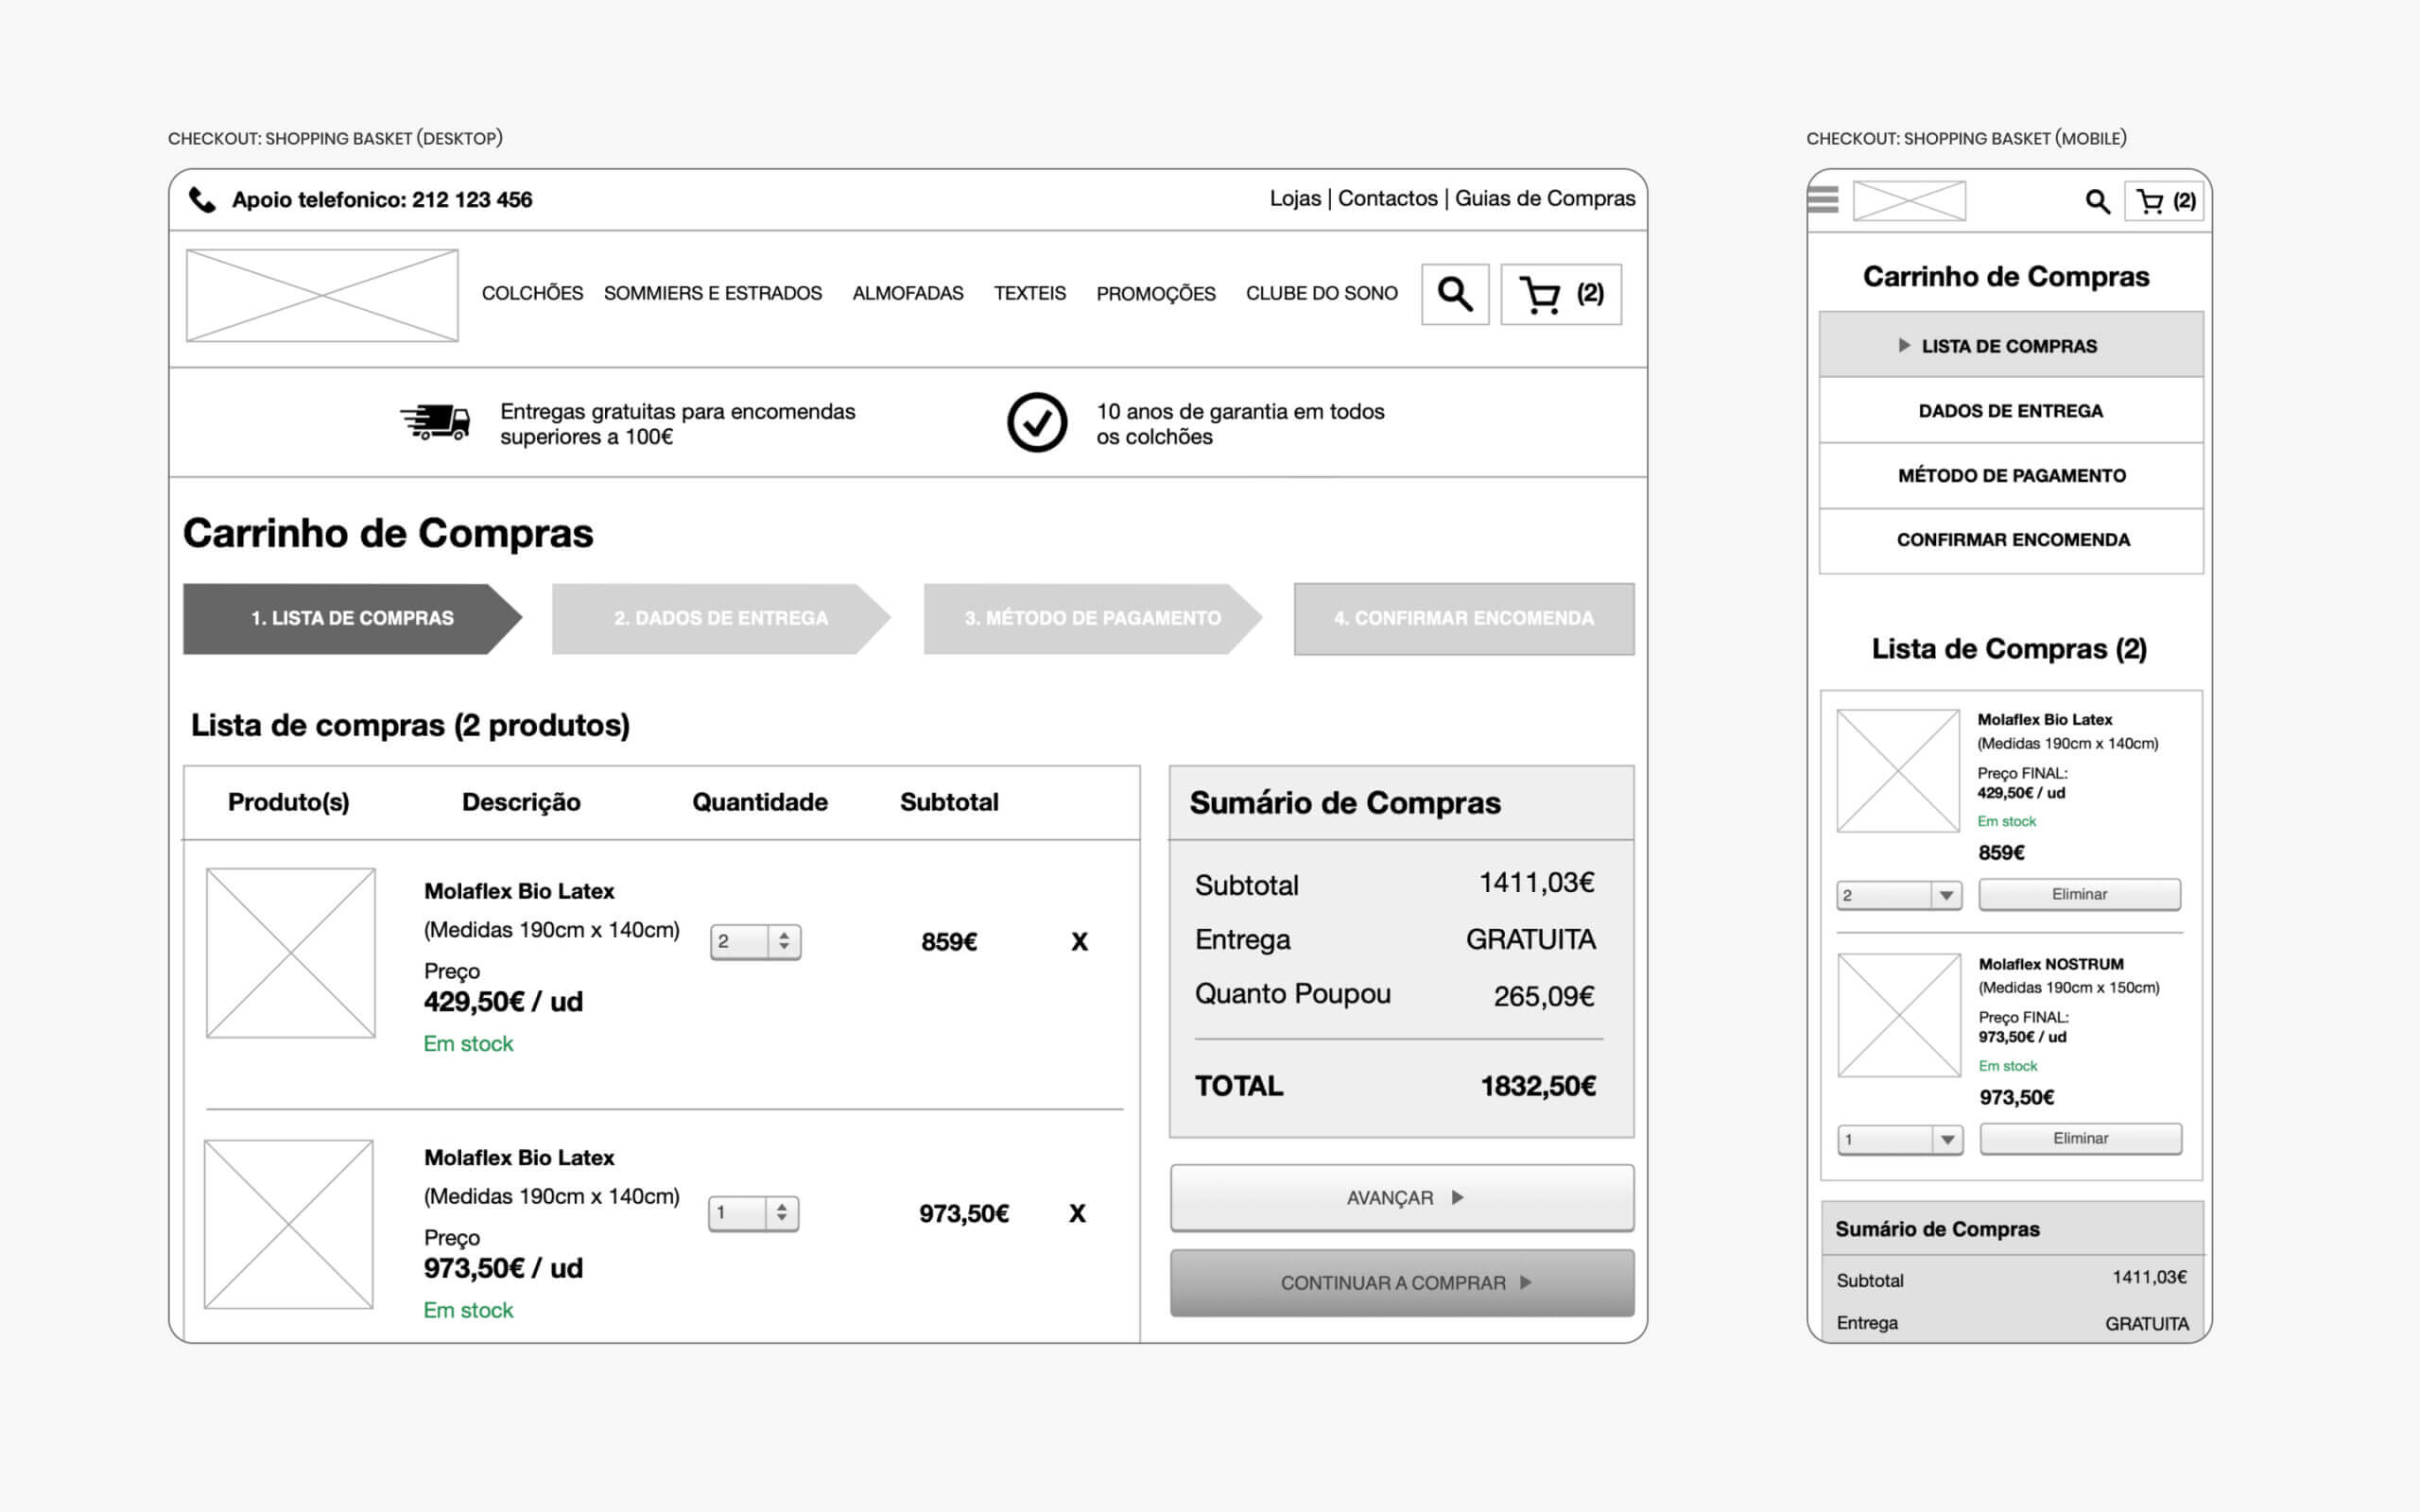Click desktop Subtotal value 1411,03€
The width and height of the screenshot is (2420, 1512).
point(1537,882)
